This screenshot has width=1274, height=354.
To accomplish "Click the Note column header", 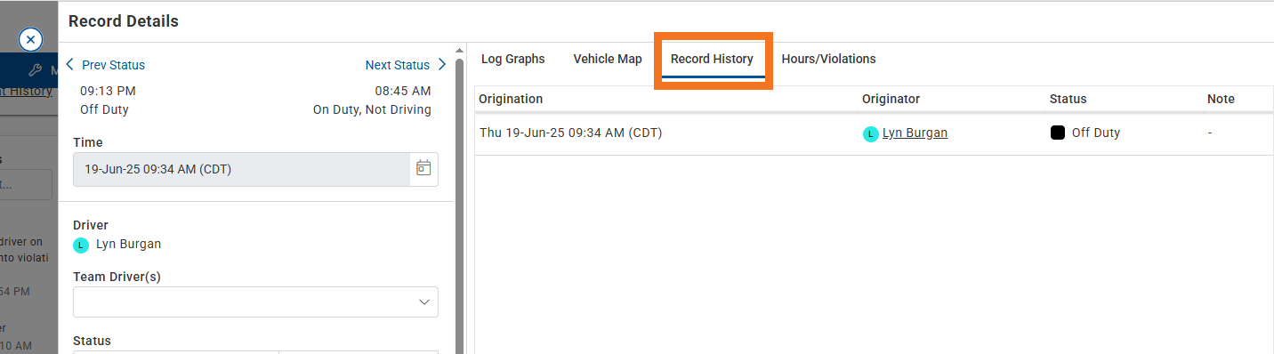I will coord(1221,99).
